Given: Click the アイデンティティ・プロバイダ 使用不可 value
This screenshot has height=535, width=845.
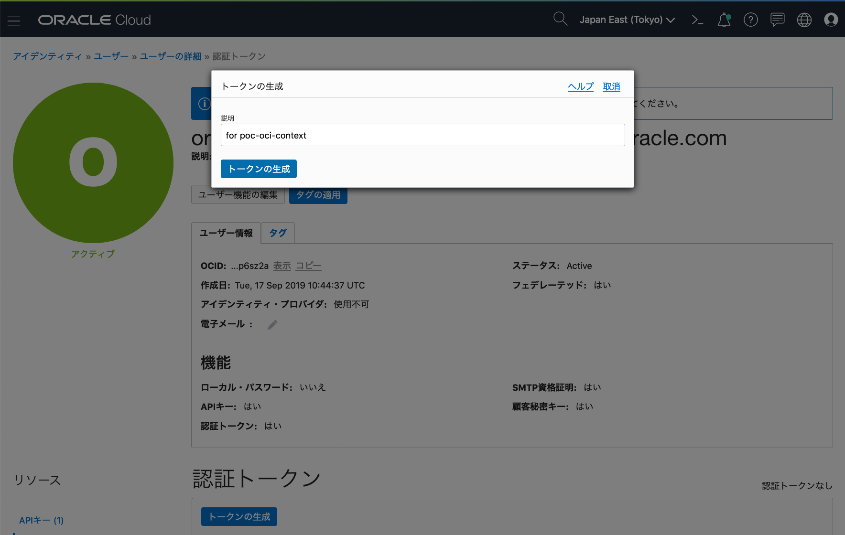Looking at the screenshot, I should [351, 304].
